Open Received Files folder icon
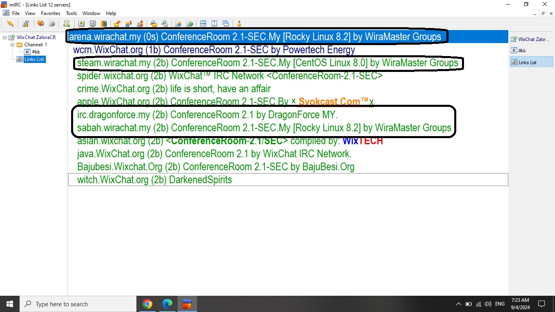 pos(154,24)
